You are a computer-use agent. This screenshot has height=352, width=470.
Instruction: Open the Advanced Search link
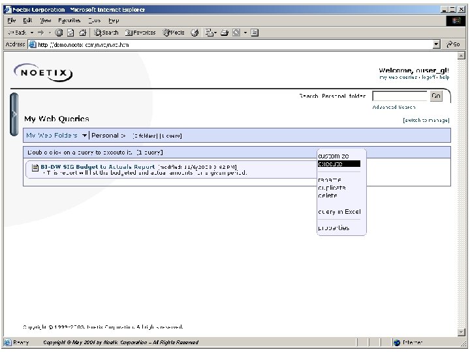point(394,107)
